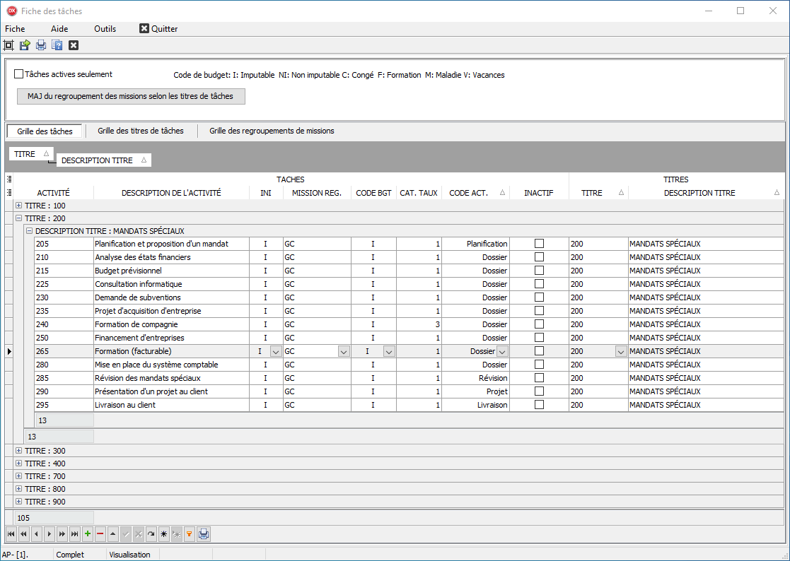This screenshot has height=561, width=790.
Task: Click the DESCRIPTION TITRE grouping header in group panel
Action: pos(104,160)
